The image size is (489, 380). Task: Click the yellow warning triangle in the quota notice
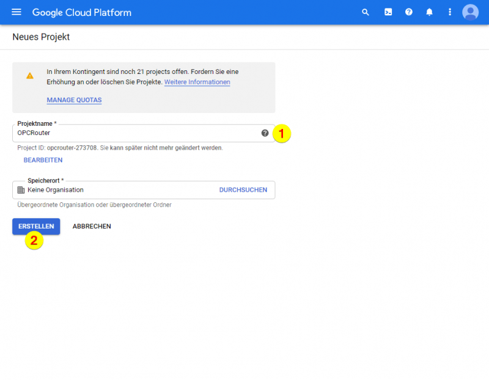[x=29, y=75]
